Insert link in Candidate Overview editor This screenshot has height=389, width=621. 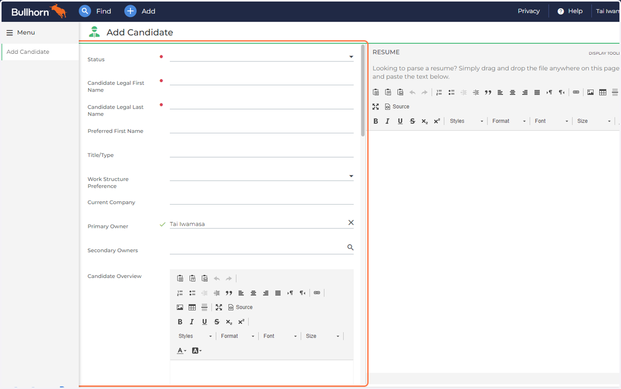point(317,293)
